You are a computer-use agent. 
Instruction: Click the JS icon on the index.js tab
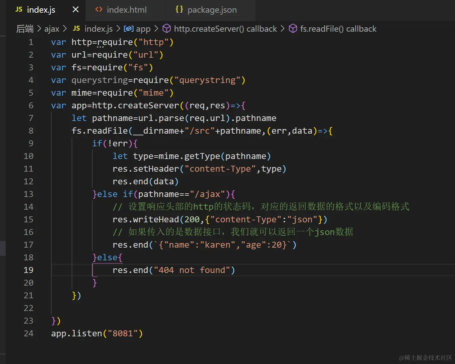tap(19, 10)
